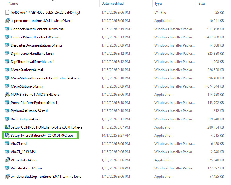Select the file name aspnetcore-runtime-8.0.11-win-x64.exe
The image size is (231, 185).
[41, 21]
